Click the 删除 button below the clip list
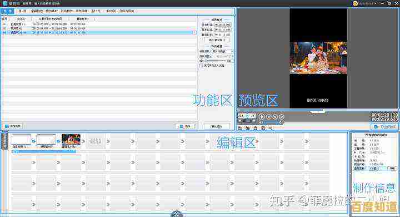The width and height of the screenshot is (400, 217). point(185,126)
